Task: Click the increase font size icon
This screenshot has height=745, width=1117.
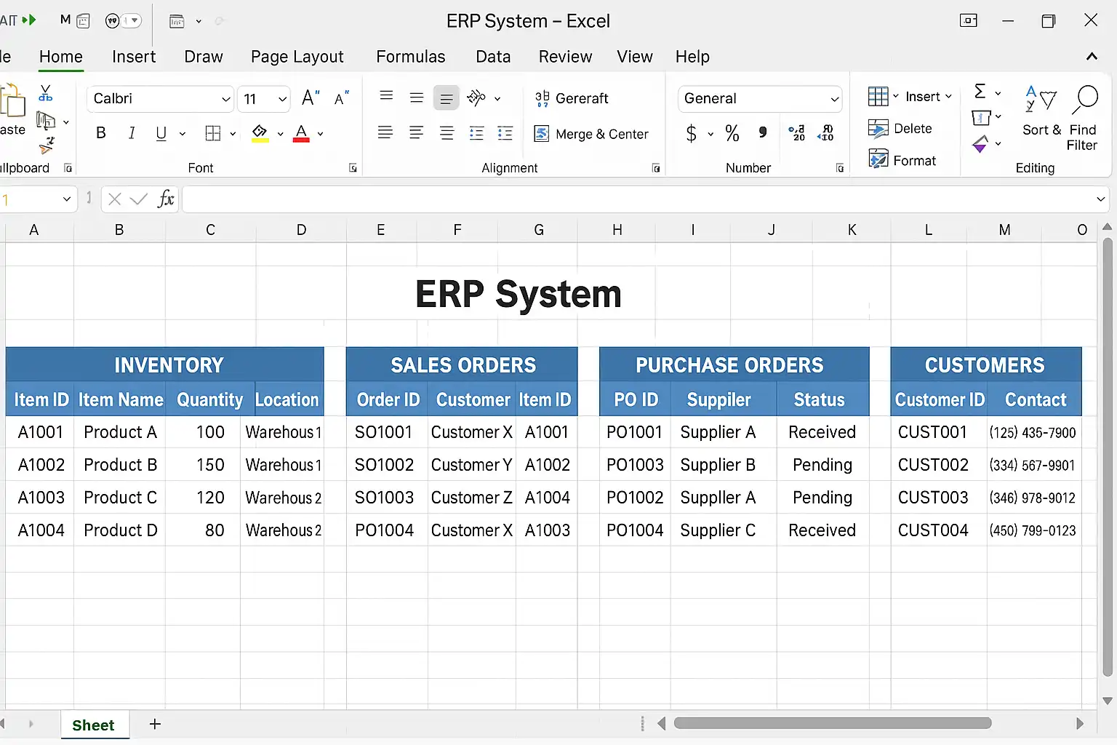Action: tap(311, 98)
